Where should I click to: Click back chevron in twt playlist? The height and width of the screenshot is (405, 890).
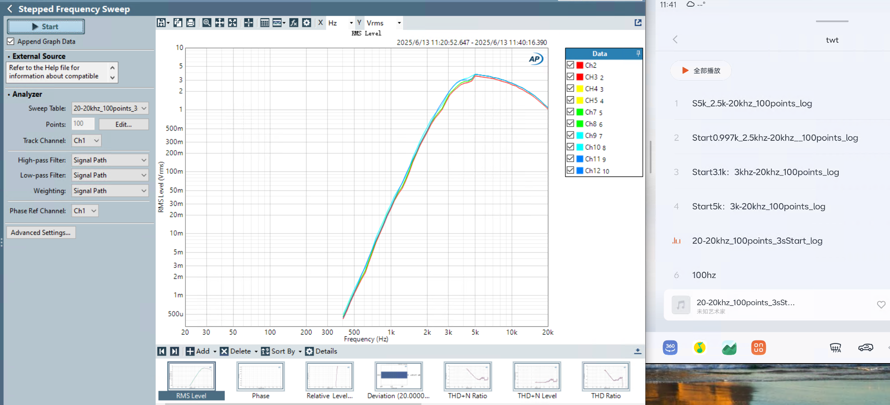675,40
